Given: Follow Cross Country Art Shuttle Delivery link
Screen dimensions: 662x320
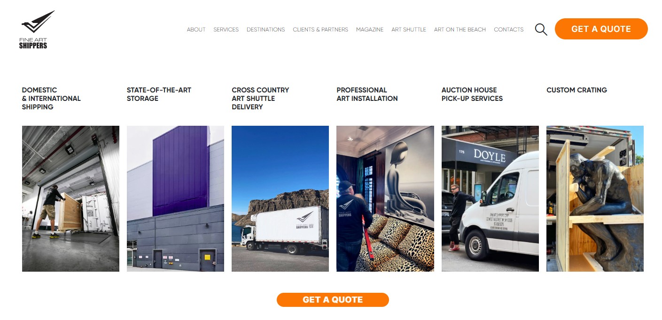Looking at the screenshot, I should coord(260,99).
